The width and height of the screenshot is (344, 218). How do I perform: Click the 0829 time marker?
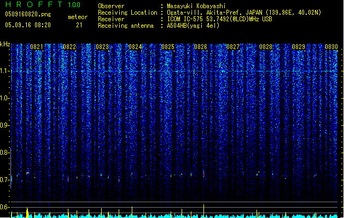pyautogui.click(x=299, y=47)
